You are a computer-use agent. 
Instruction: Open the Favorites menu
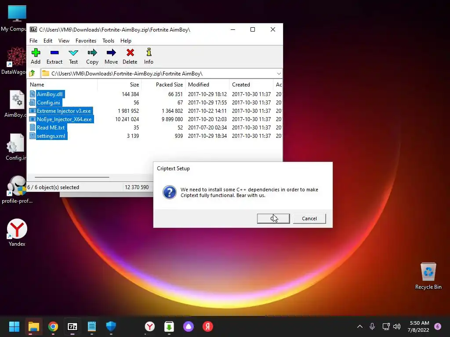coord(86,41)
